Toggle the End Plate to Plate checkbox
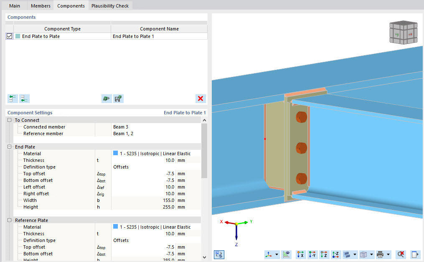This screenshot has height=262, width=424. pos(9,36)
